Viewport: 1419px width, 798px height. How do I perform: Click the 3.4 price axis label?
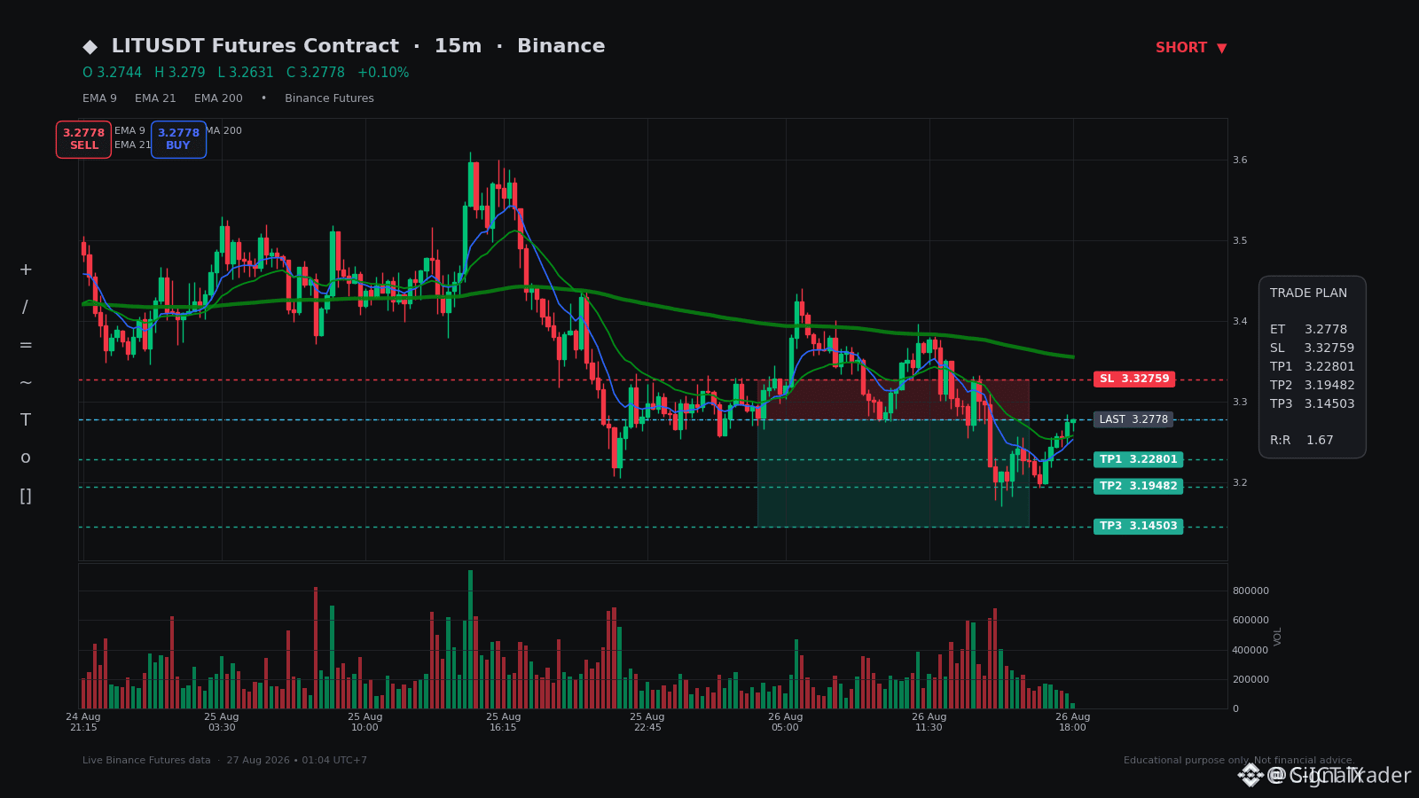point(1240,322)
